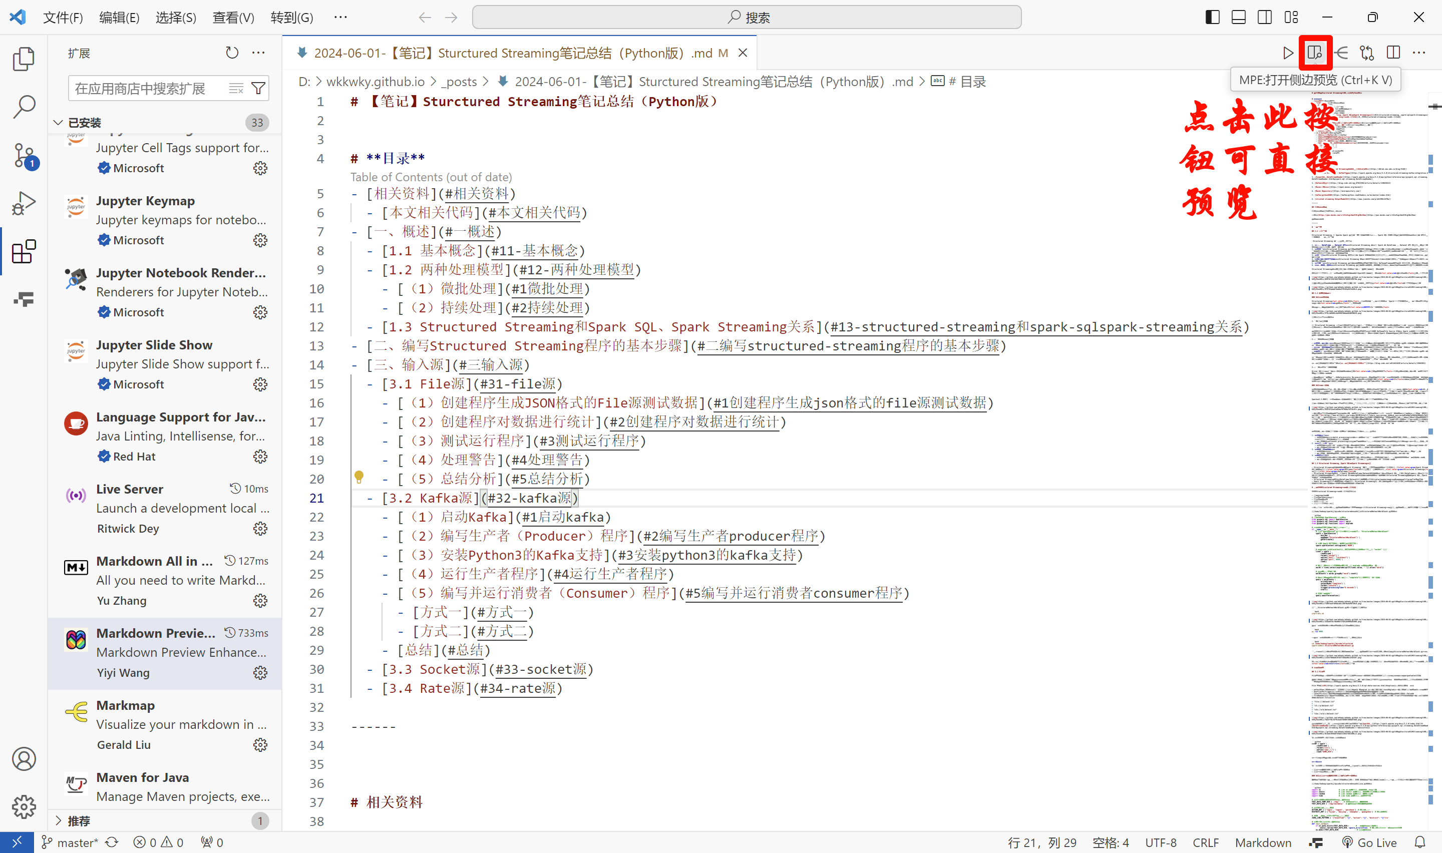This screenshot has width=1442, height=853.
Task: Clear extensions search results icon
Action: tap(236, 89)
